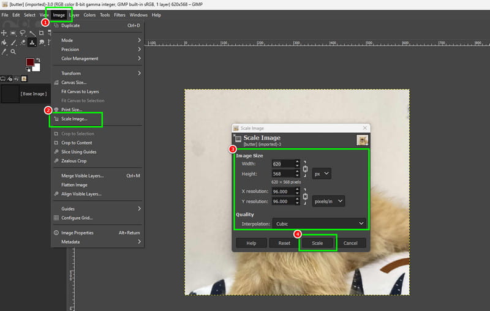
Task: Select the Move tool
Action: (4, 33)
